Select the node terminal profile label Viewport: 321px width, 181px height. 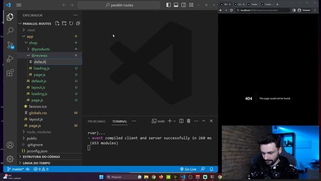[x=158, y=121]
